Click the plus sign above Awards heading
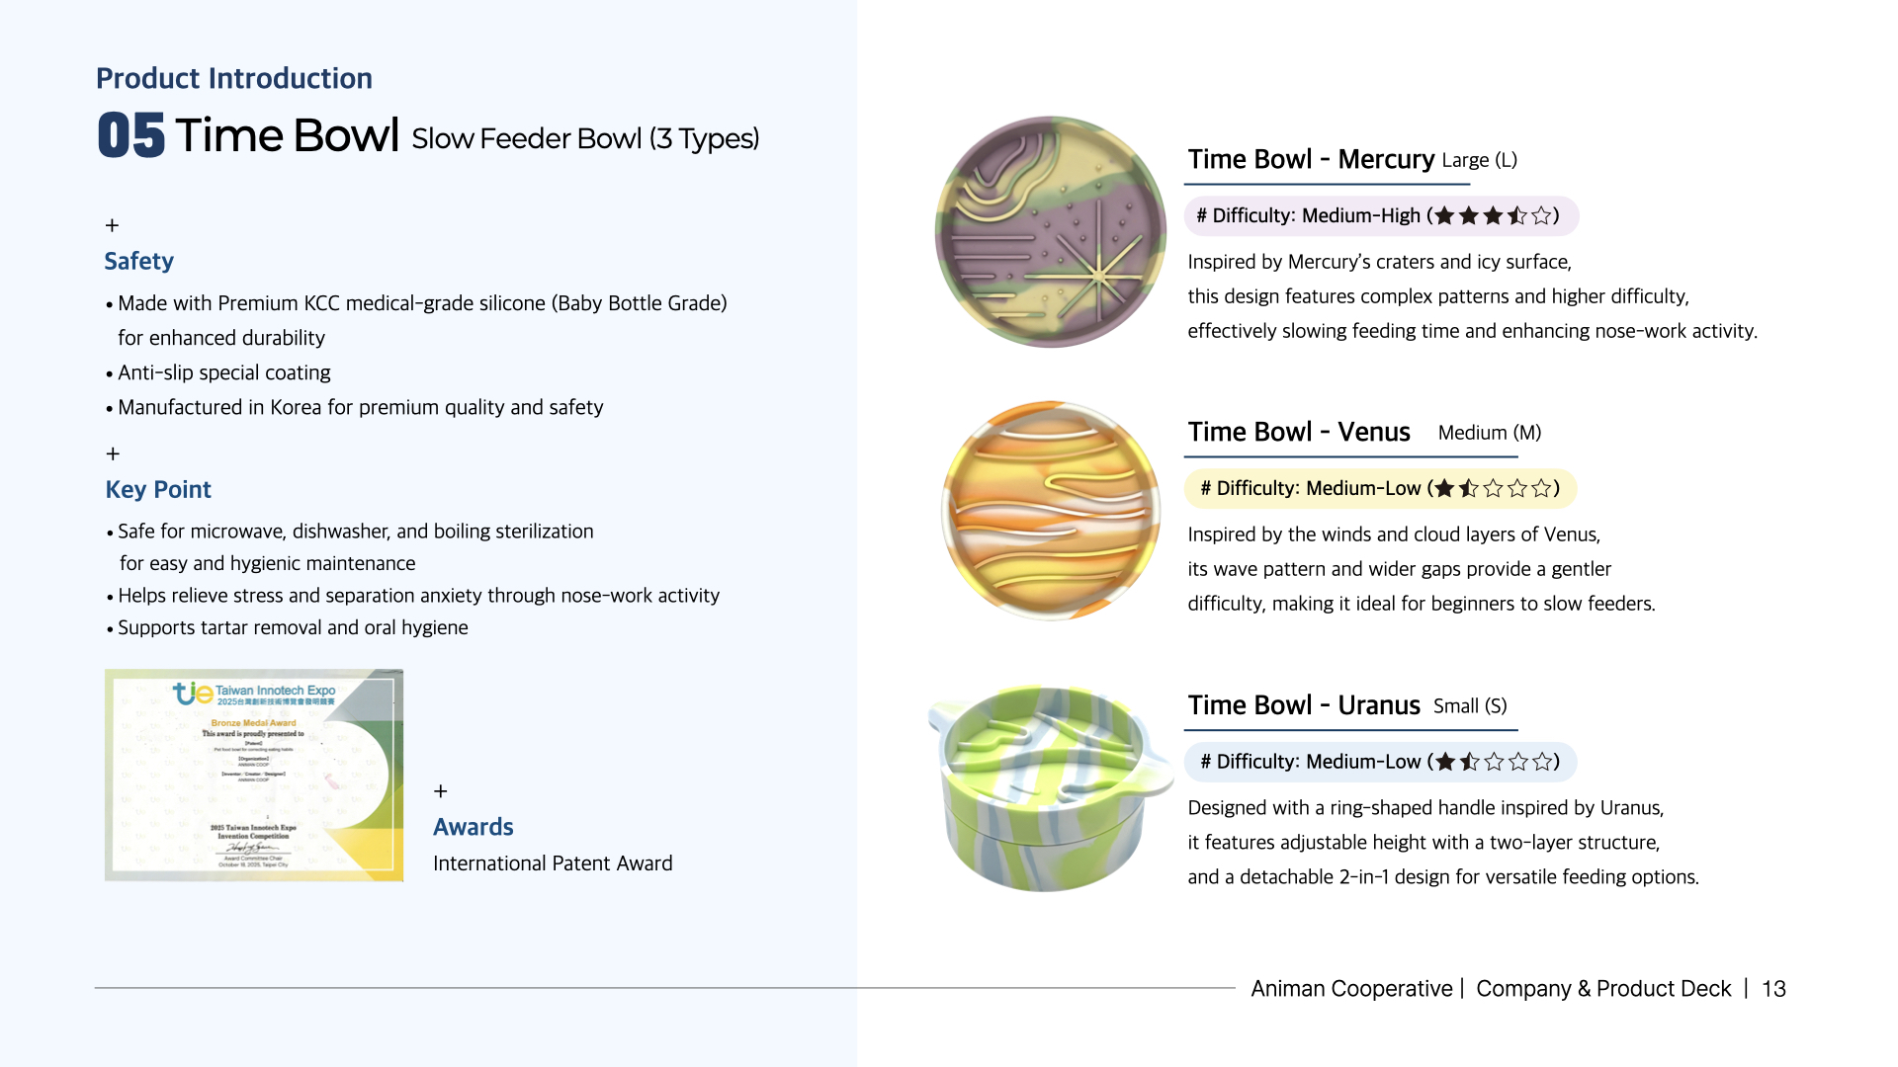 [x=441, y=791]
